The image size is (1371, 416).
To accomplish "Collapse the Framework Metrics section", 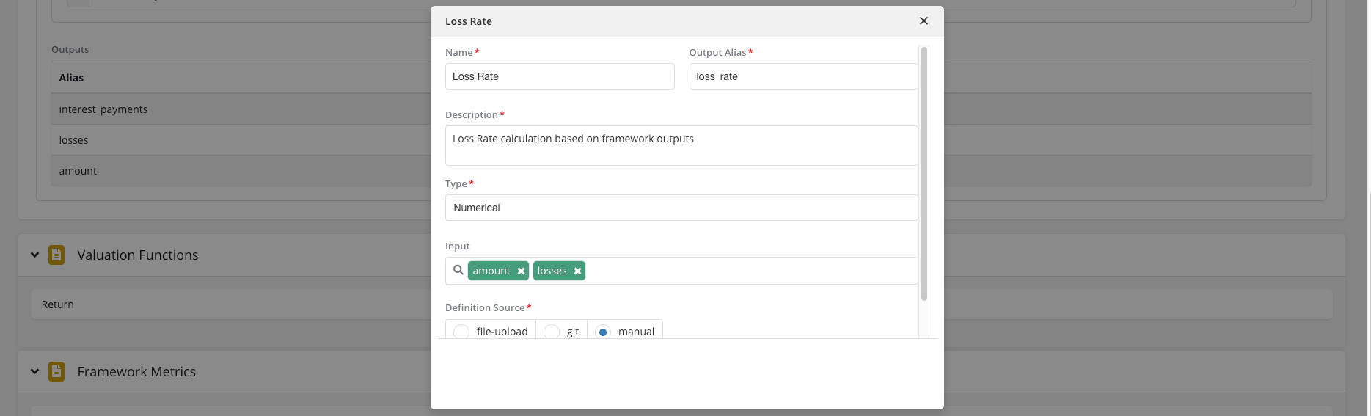I will (34, 371).
